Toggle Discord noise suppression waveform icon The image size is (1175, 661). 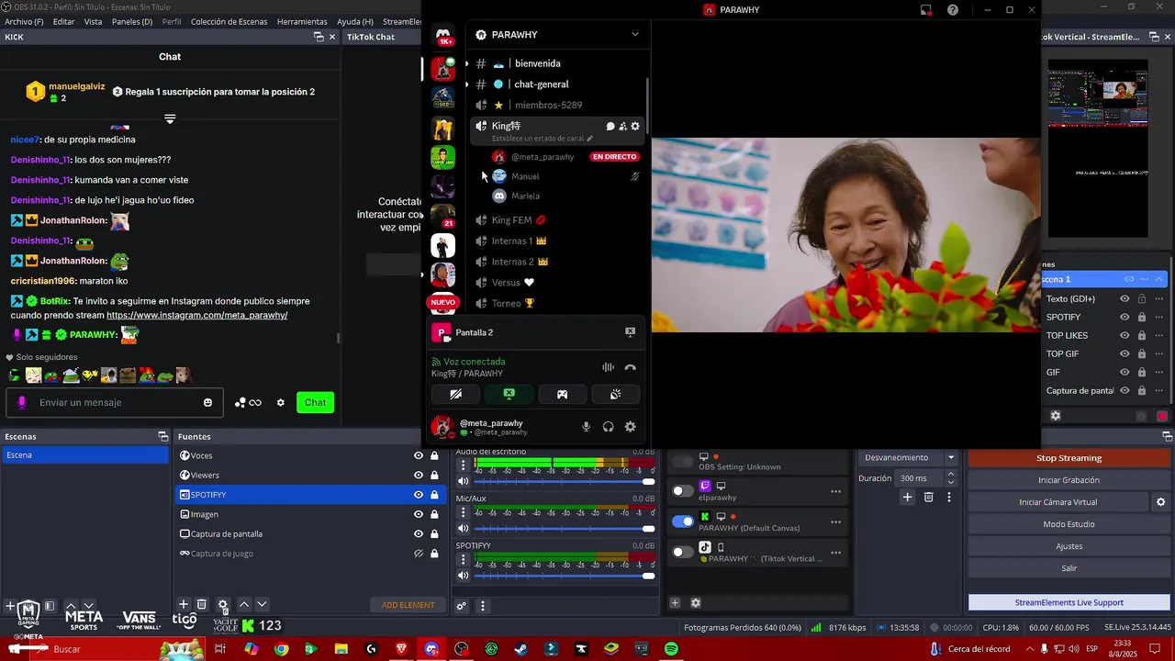(x=608, y=367)
